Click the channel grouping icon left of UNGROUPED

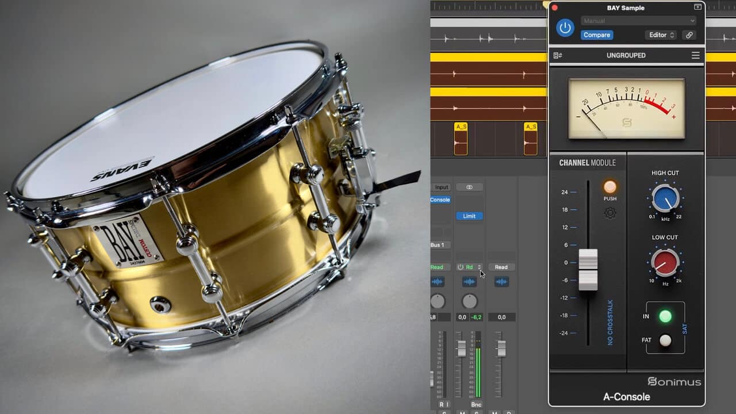pyautogui.click(x=557, y=56)
